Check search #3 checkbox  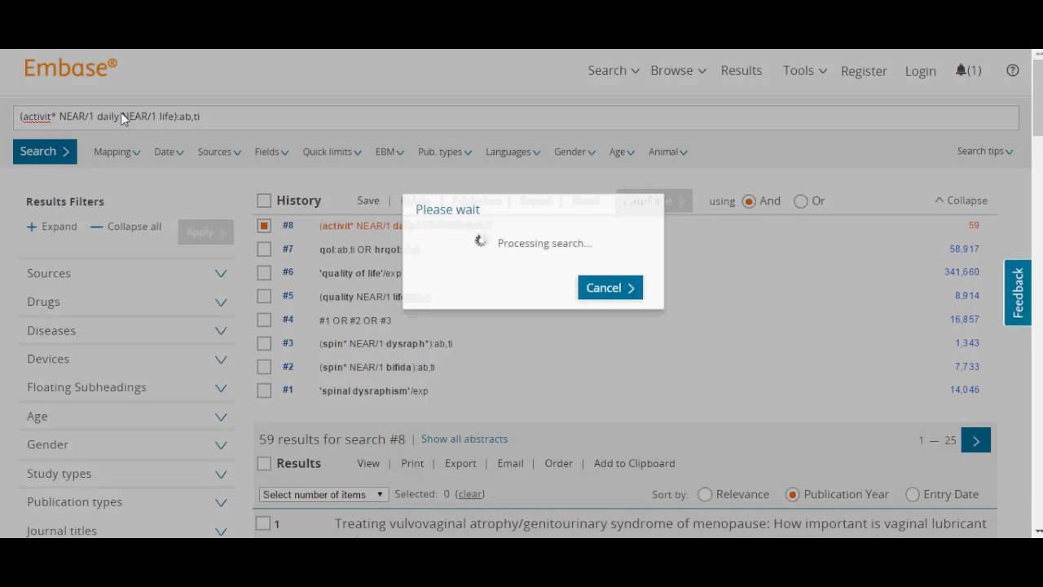pyautogui.click(x=264, y=343)
